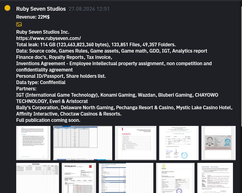Image resolution: width=242 pixels, height=193 pixels.
Task: Open the https://www.rubyseven.com/ link
Action: [x=49, y=38]
